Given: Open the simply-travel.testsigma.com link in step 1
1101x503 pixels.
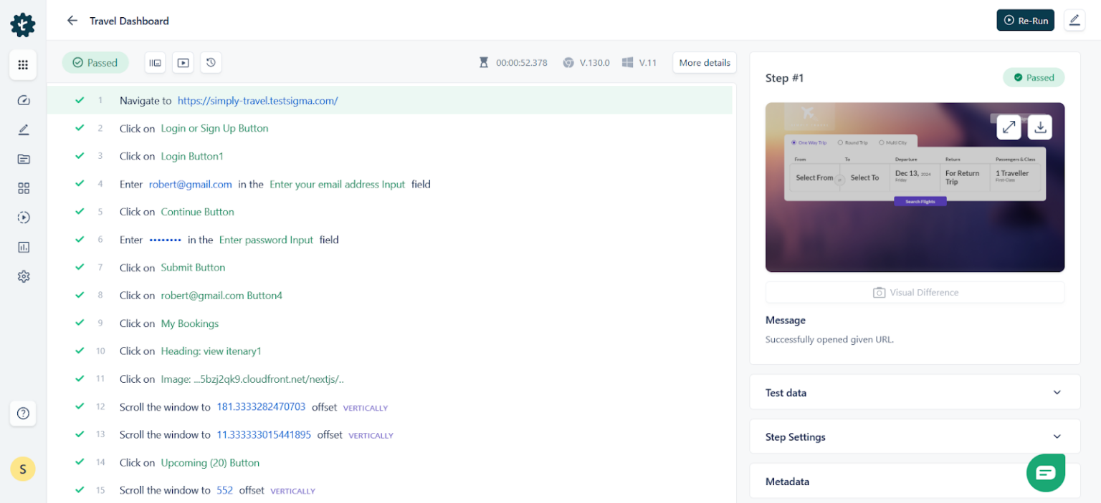Looking at the screenshot, I should point(257,100).
